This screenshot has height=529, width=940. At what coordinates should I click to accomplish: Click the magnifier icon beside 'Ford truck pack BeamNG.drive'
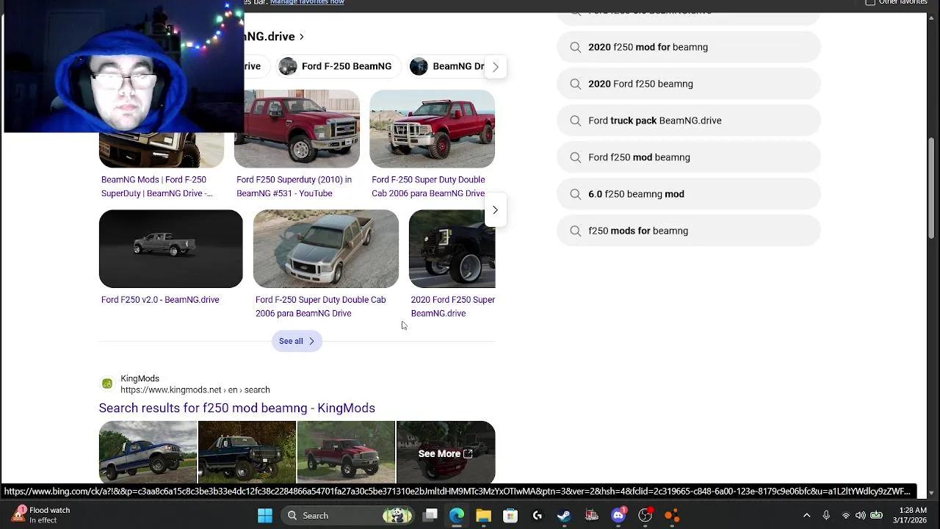coord(575,120)
